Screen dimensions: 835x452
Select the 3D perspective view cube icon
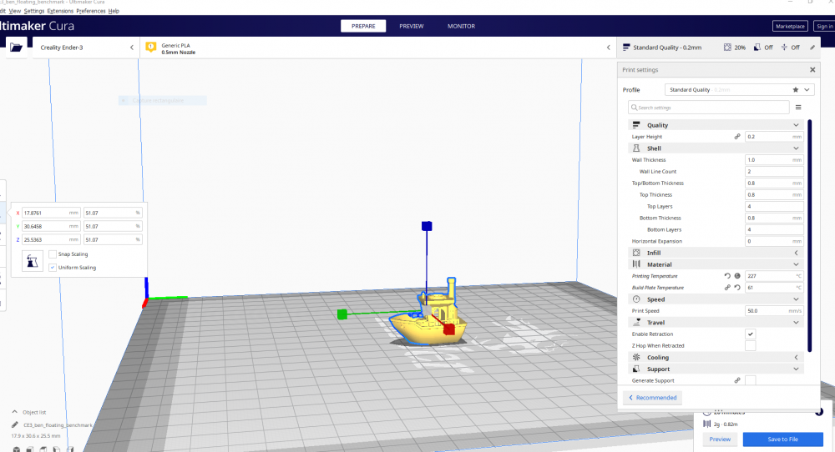pos(17,449)
